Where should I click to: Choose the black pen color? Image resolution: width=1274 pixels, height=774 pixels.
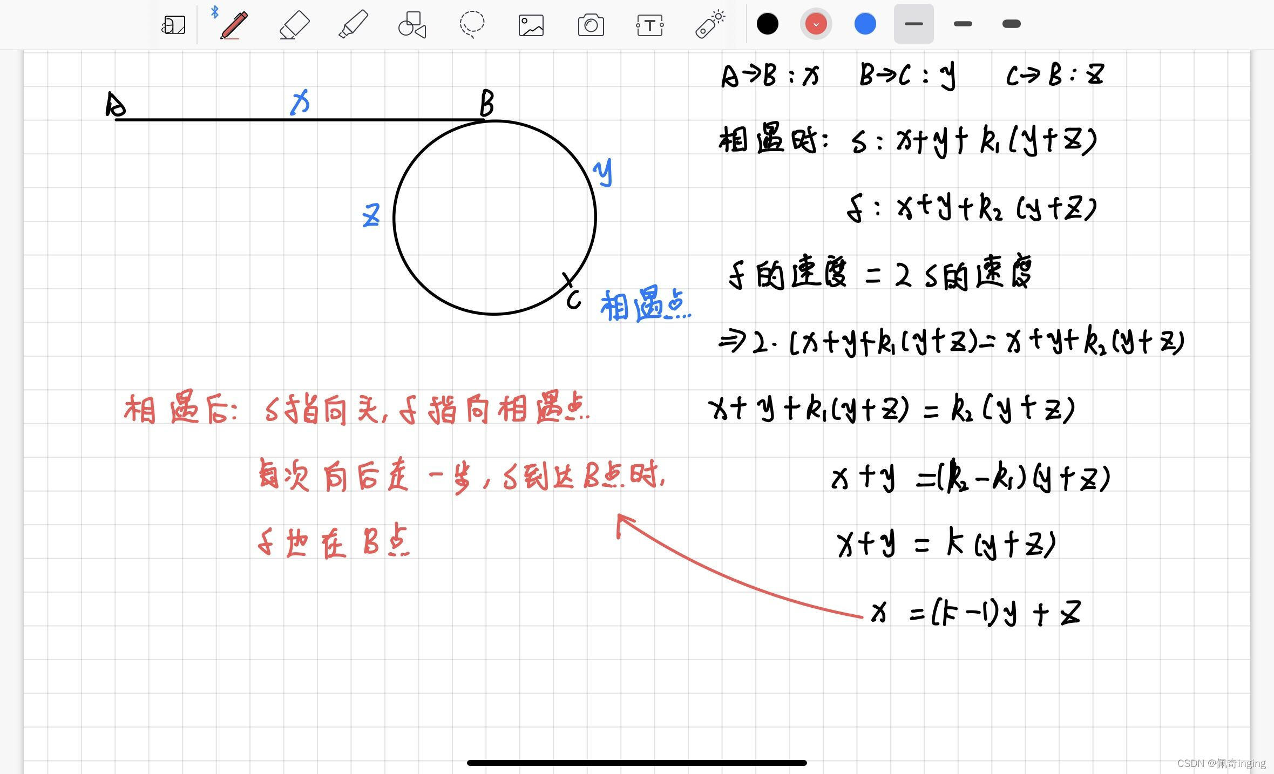point(767,24)
